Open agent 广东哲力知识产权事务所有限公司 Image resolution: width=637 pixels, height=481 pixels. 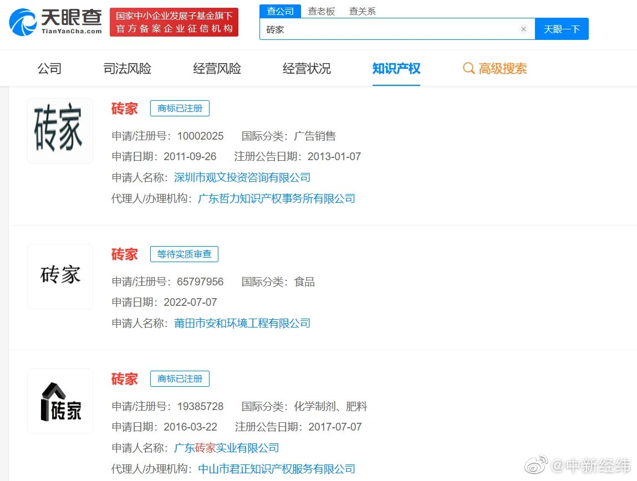277,198
